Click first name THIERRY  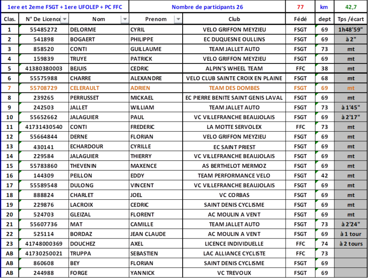(x=155, y=156)
